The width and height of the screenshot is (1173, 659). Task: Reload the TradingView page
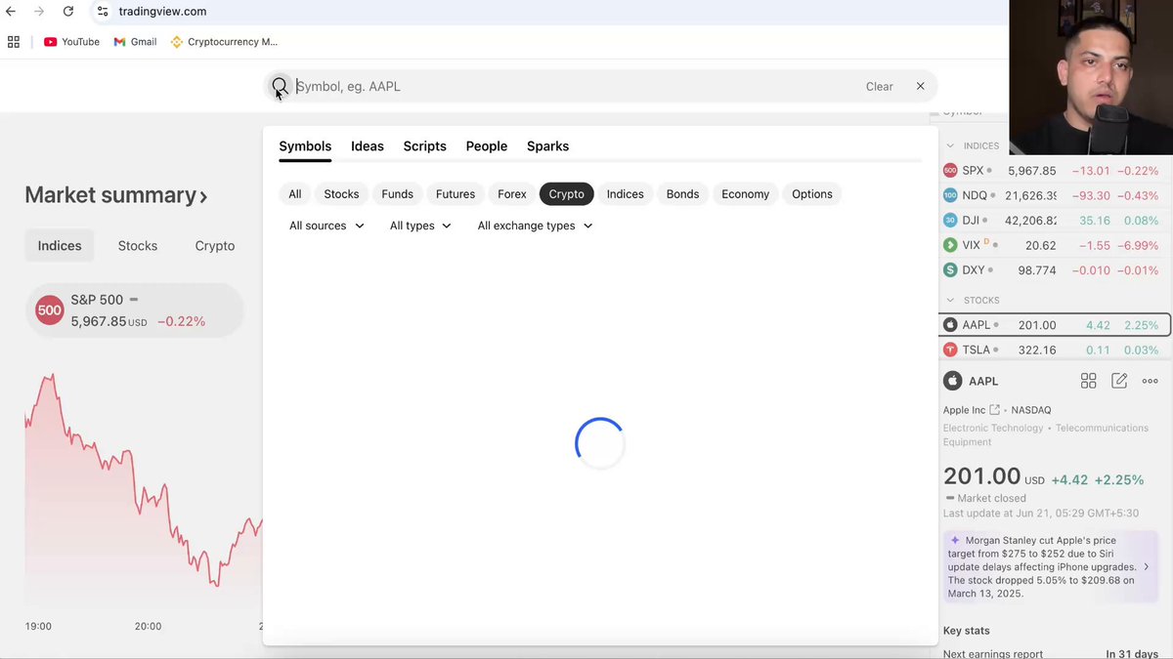tap(68, 12)
